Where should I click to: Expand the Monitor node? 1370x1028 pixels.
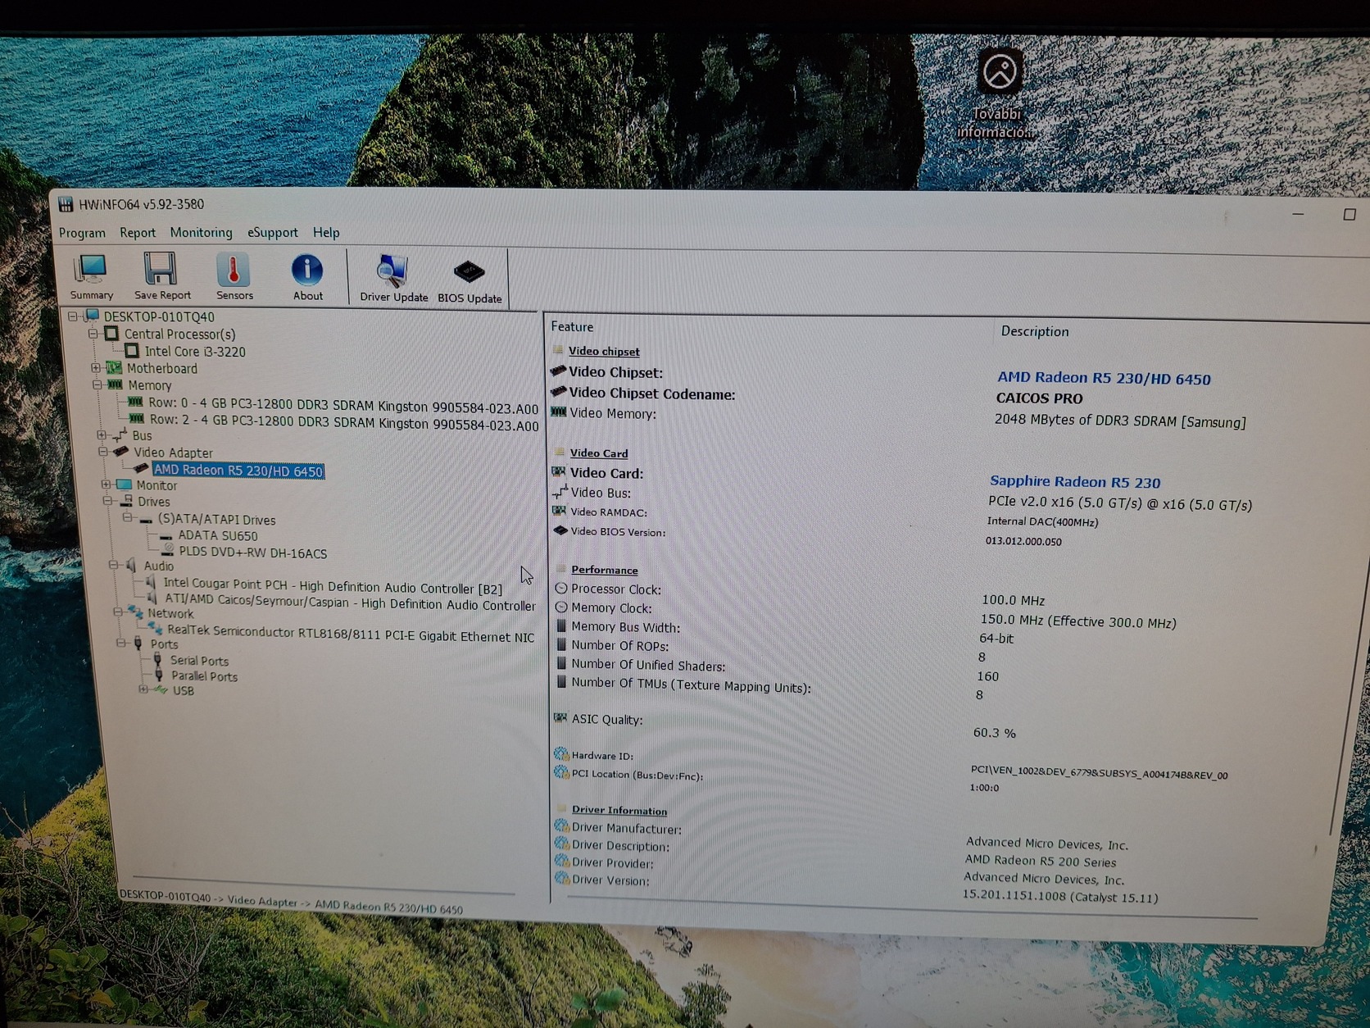tap(106, 485)
